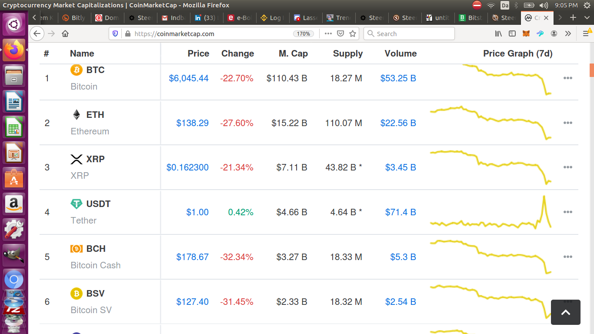Go back with the browser back arrow

pyautogui.click(x=37, y=33)
